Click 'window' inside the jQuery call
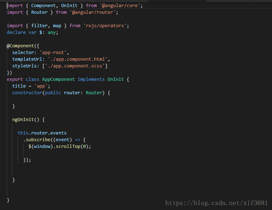Image resolution: width=272 pixels, height=210 pixels. click(42, 146)
